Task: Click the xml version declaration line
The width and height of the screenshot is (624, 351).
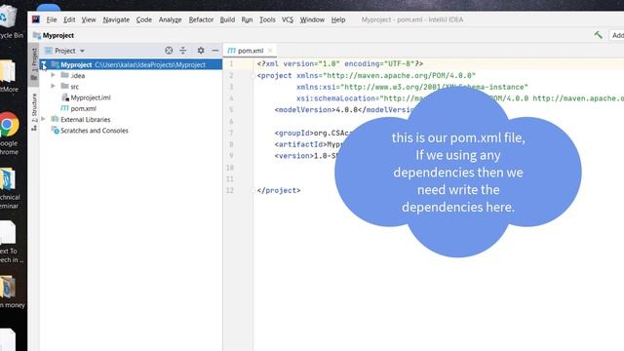Action: tap(340, 63)
